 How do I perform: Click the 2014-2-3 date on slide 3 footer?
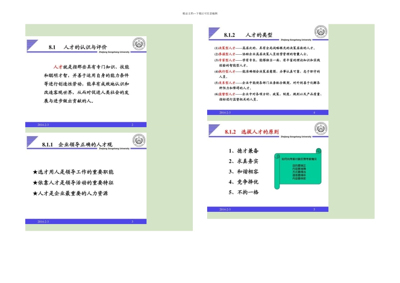coord(43,222)
